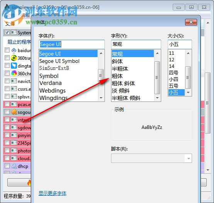The image size is (214, 203).
Task: Select size 12 in list
Action: click(172, 59)
